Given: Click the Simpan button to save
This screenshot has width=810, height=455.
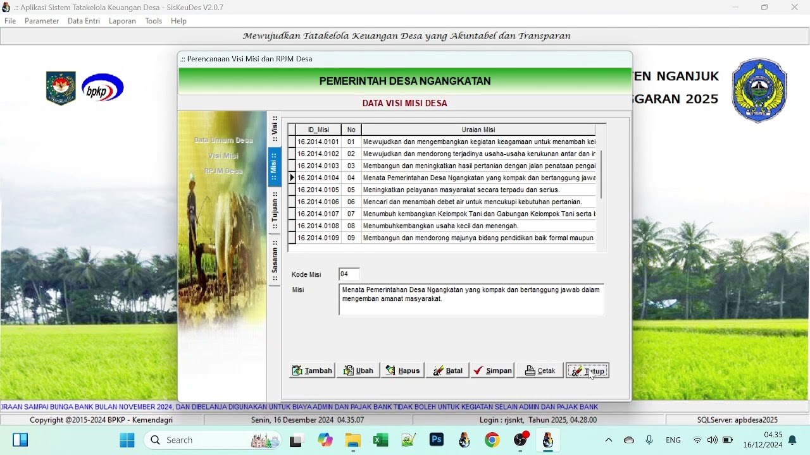Looking at the screenshot, I should tap(493, 371).
